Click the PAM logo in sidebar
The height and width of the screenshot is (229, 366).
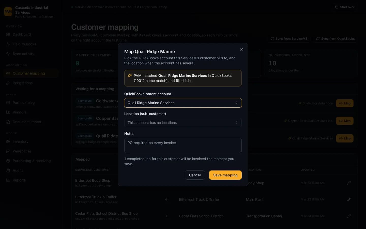(x=8, y=12)
